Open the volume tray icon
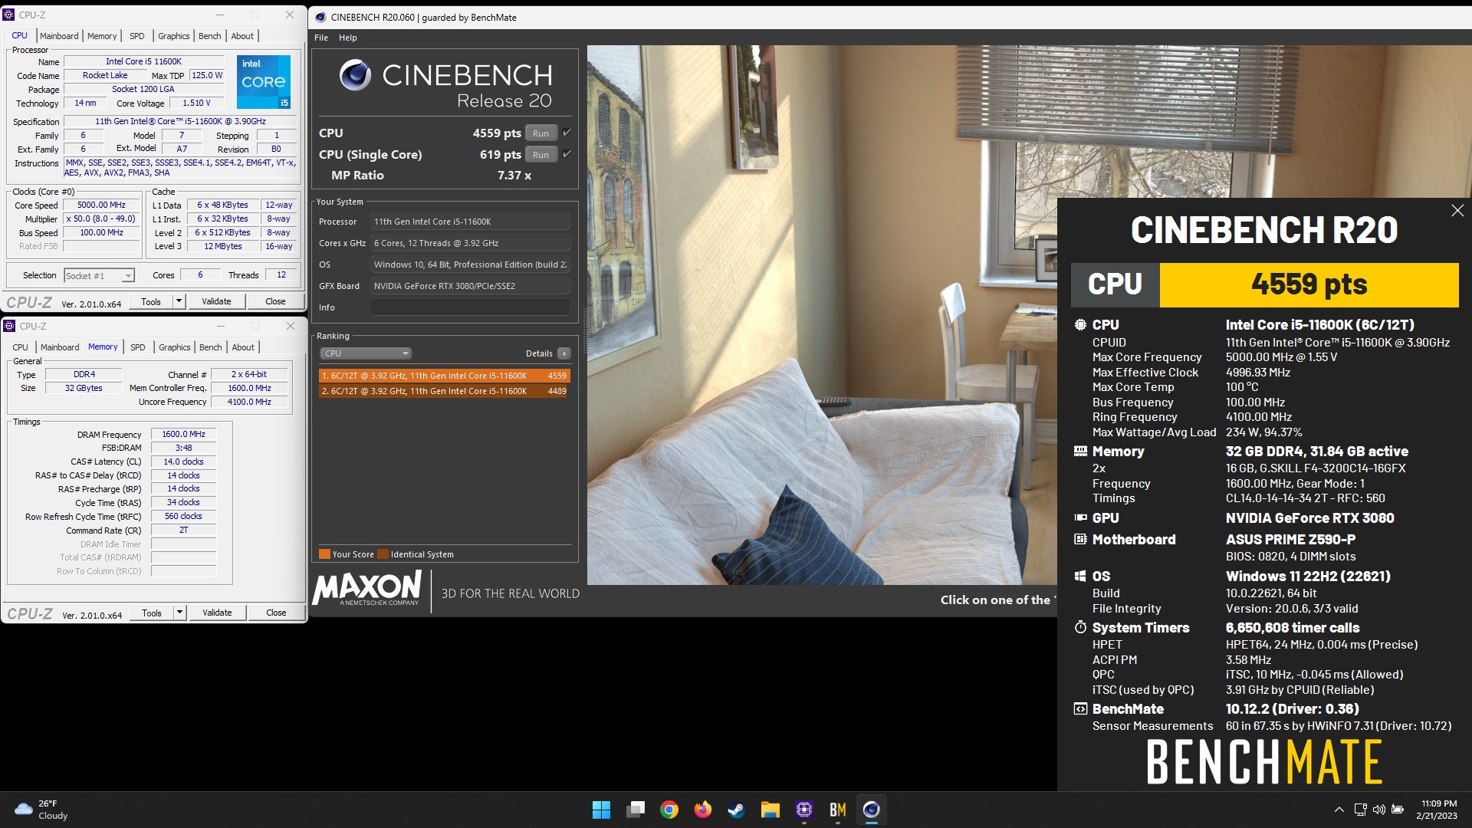1472x828 pixels. click(1379, 810)
